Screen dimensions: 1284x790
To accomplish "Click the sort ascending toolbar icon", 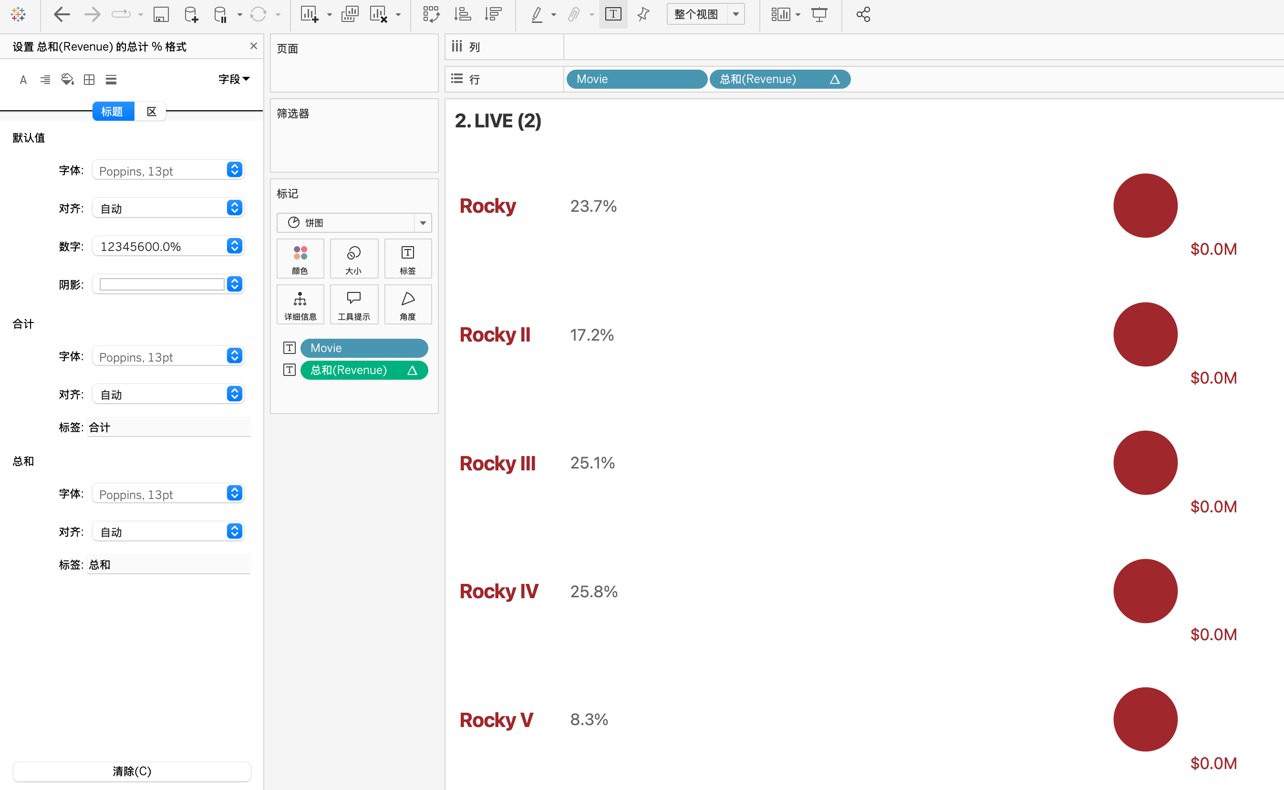I will [x=462, y=14].
